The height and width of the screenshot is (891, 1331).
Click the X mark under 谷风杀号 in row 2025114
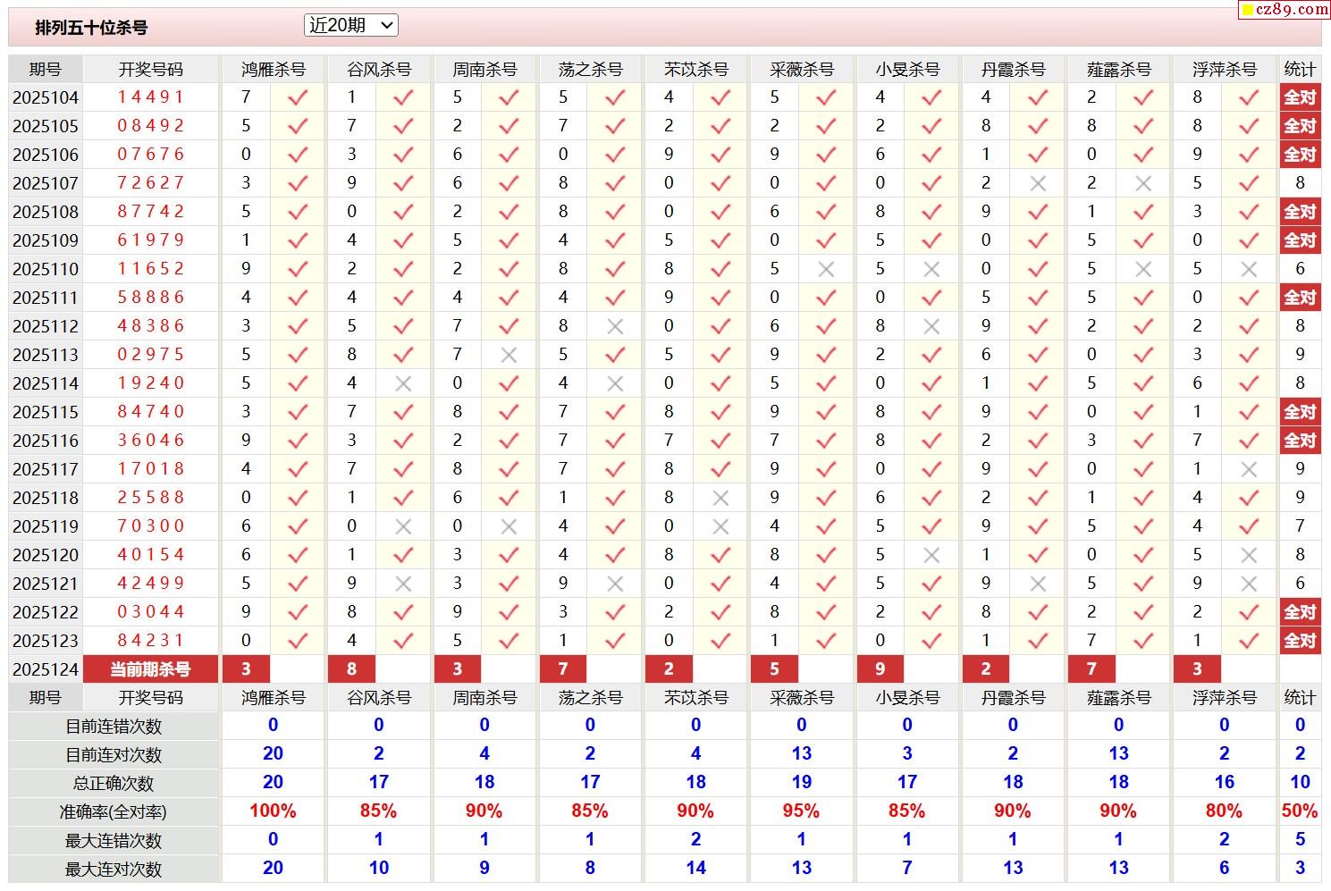pyautogui.click(x=403, y=383)
